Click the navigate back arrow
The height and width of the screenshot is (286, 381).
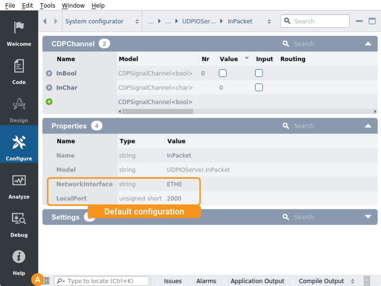pyautogui.click(x=45, y=21)
